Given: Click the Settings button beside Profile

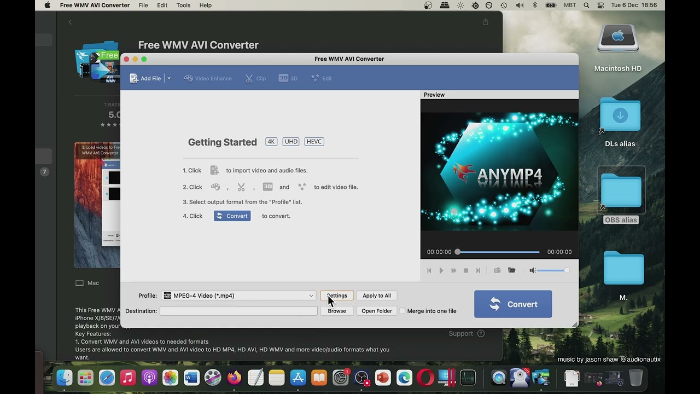Looking at the screenshot, I should (x=337, y=296).
